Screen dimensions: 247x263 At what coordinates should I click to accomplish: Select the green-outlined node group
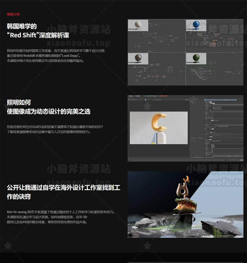click(x=215, y=70)
